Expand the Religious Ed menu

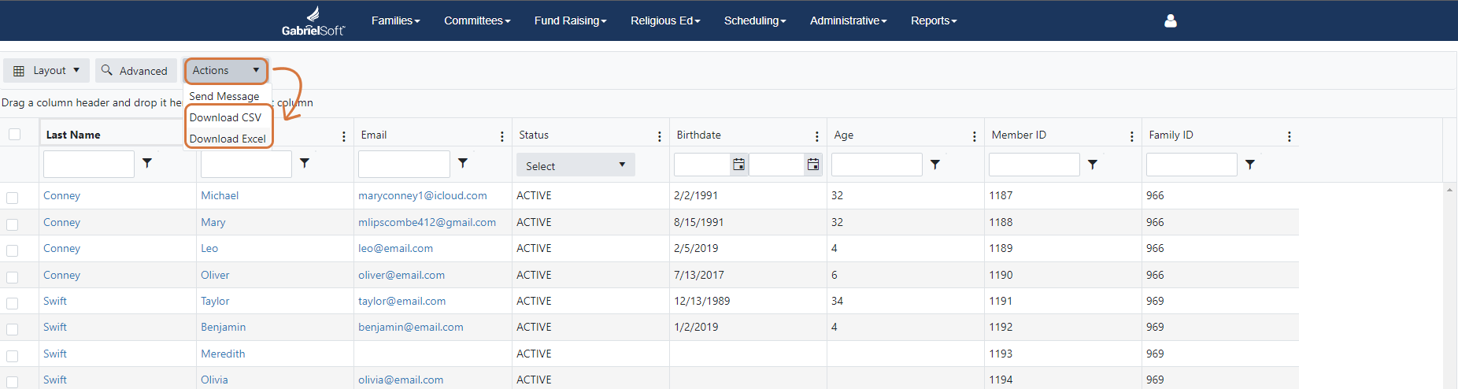click(665, 20)
